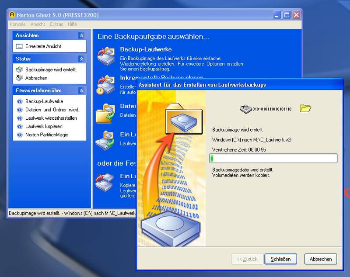Open the Ansicht menu
Viewport: 350px width, 277px height.
[x=38, y=24]
